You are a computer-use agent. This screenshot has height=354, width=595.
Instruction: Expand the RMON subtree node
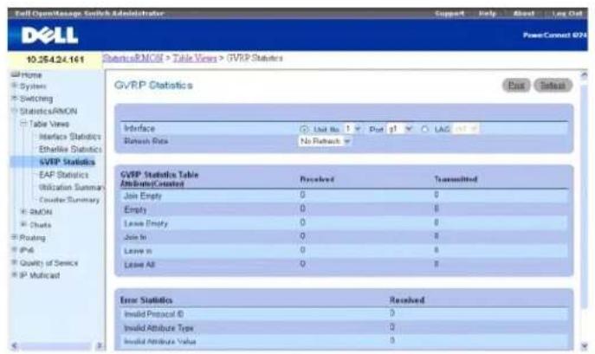click(x=24, y=212)
